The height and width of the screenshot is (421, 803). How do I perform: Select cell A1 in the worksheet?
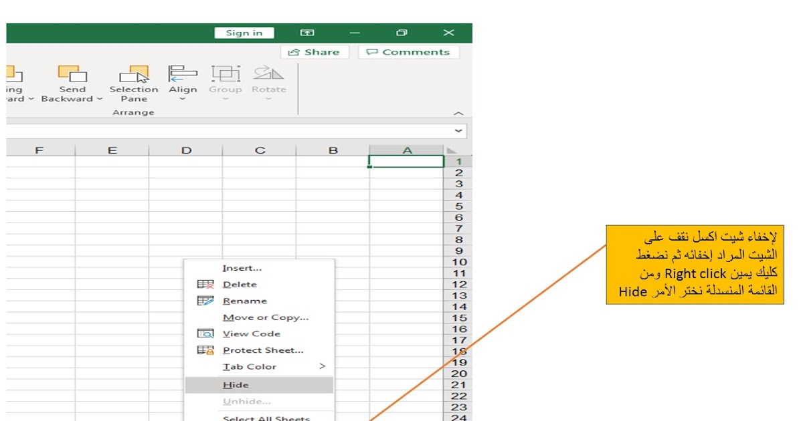(406, 160)
